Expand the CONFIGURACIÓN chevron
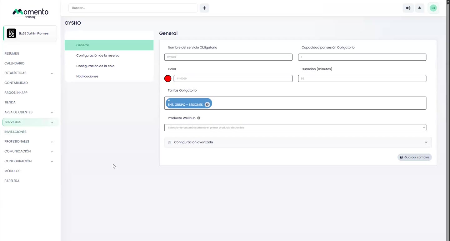This screenshot has height=241, width=450. (x=52, y=162)
